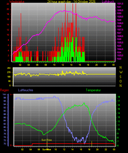Select the blue Luftfeuchte label
This screenshot has width=128, height=153.
tap(26, 90)
